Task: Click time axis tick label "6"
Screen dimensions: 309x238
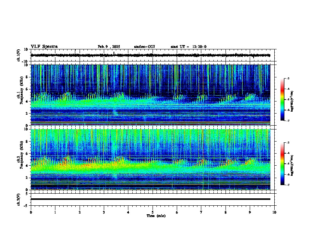Action: pos(177,212)
